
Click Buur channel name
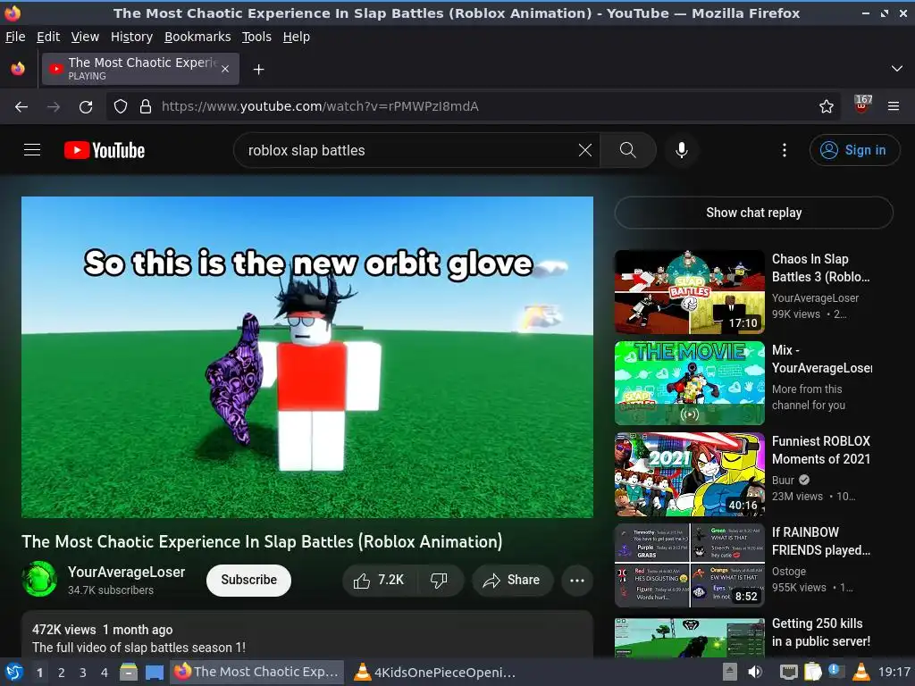click(783, 480)
